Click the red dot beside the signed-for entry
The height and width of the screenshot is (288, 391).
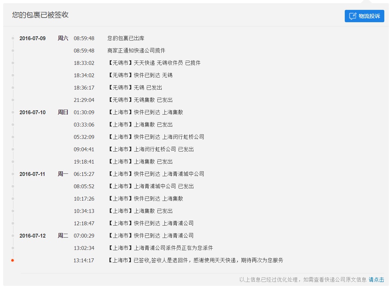(13, 261)
